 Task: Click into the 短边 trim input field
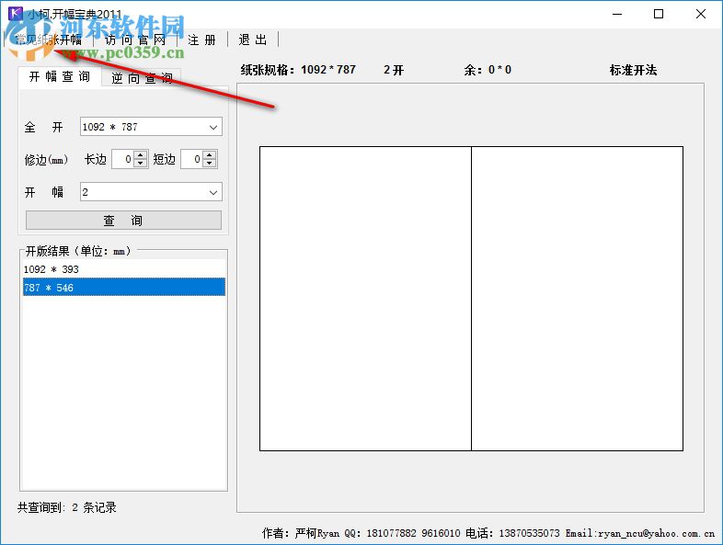tap(192, 159)
